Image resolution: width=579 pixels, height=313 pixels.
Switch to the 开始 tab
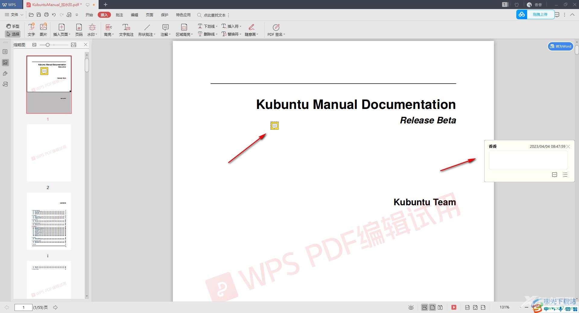pos(89,15)
